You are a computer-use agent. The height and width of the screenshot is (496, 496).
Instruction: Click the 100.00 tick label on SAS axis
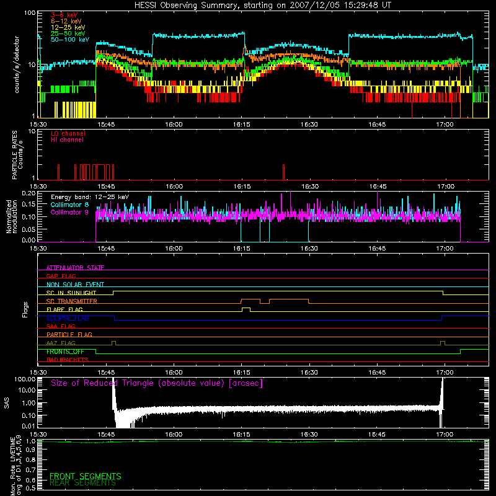25,379
